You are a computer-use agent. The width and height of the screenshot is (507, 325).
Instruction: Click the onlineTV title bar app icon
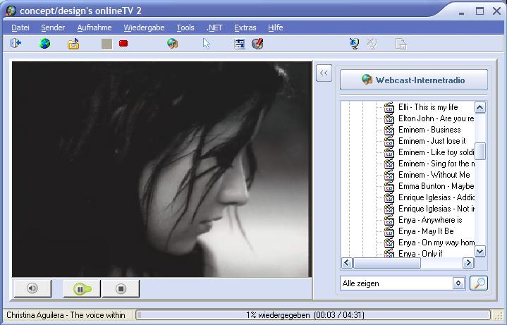(11, 11)
